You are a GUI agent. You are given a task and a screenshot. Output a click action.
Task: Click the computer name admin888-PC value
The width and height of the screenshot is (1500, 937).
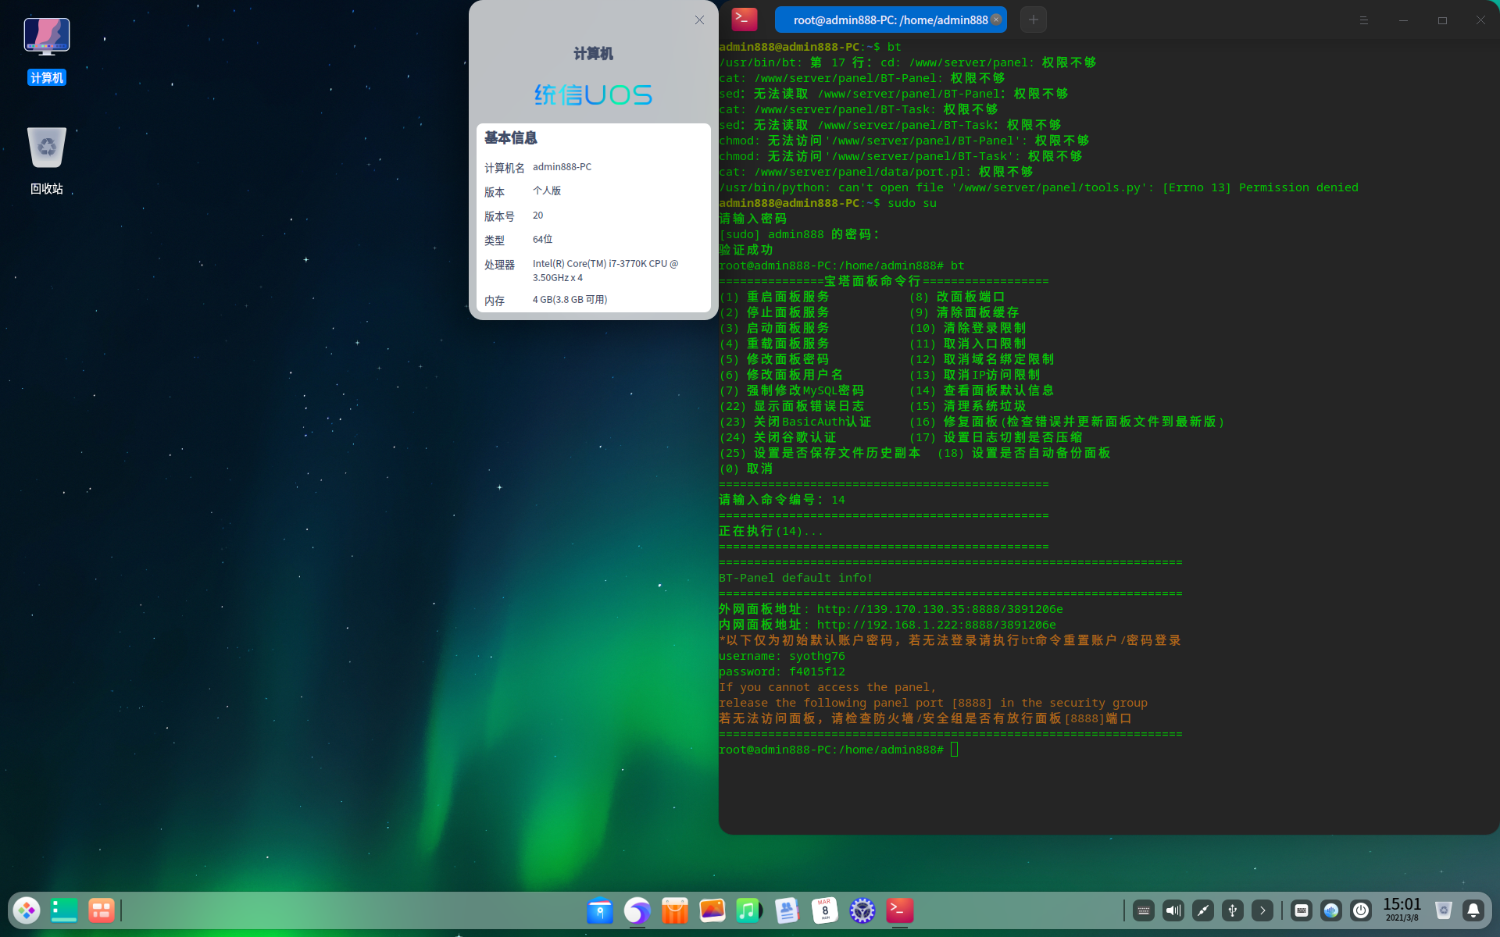pos(562,167)
